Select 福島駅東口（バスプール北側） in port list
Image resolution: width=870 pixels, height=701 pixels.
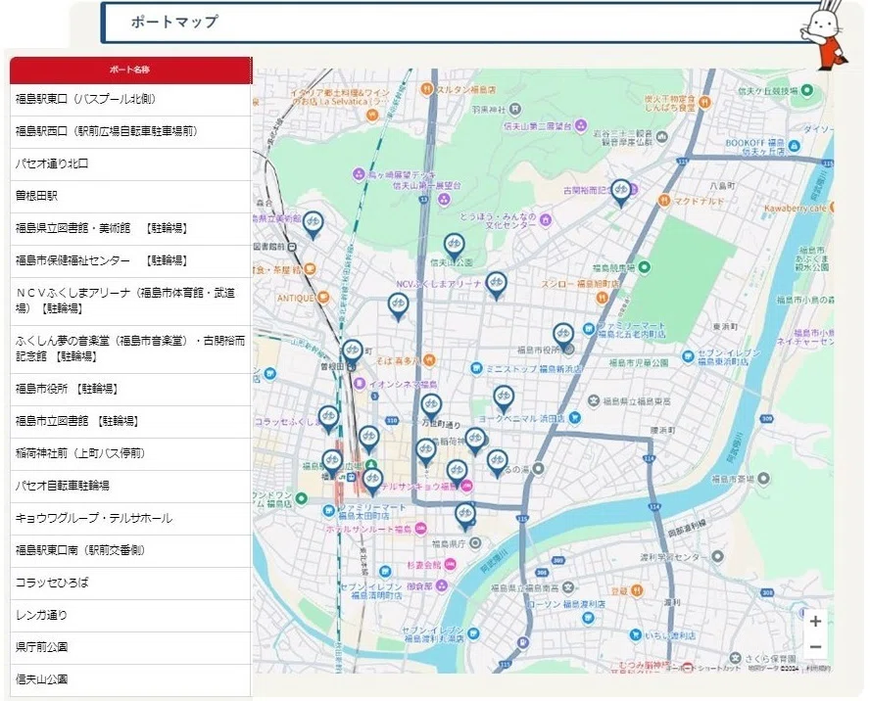click(130, 99)
